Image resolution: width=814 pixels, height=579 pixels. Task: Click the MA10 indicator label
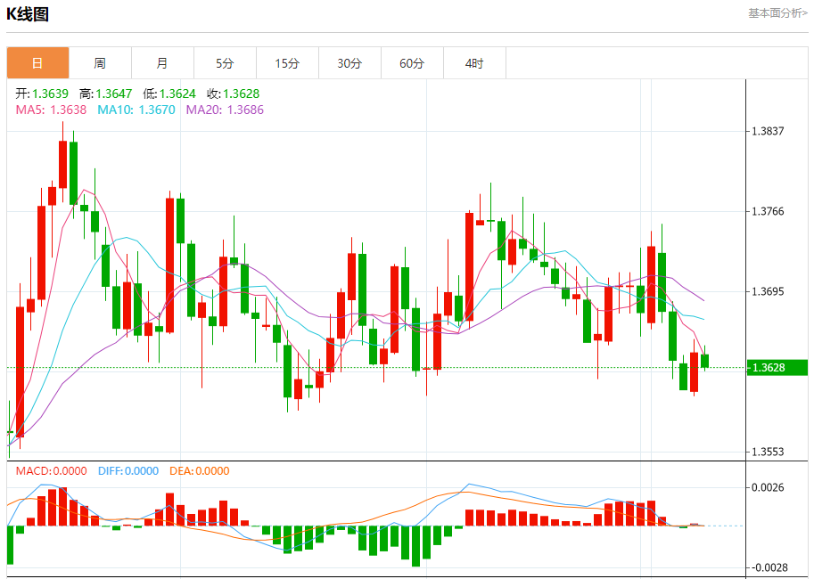pos(136,110)
